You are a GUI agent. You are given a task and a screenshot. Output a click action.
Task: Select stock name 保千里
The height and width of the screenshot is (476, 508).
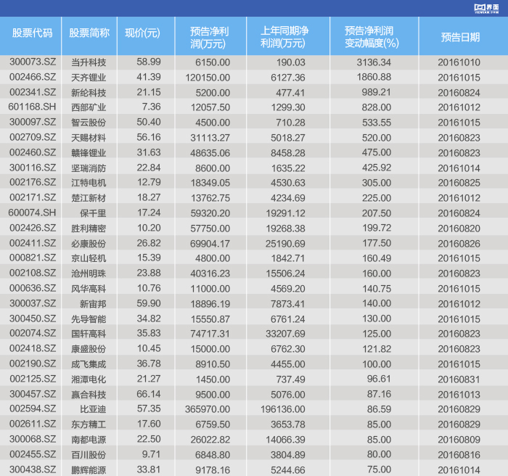93,213
